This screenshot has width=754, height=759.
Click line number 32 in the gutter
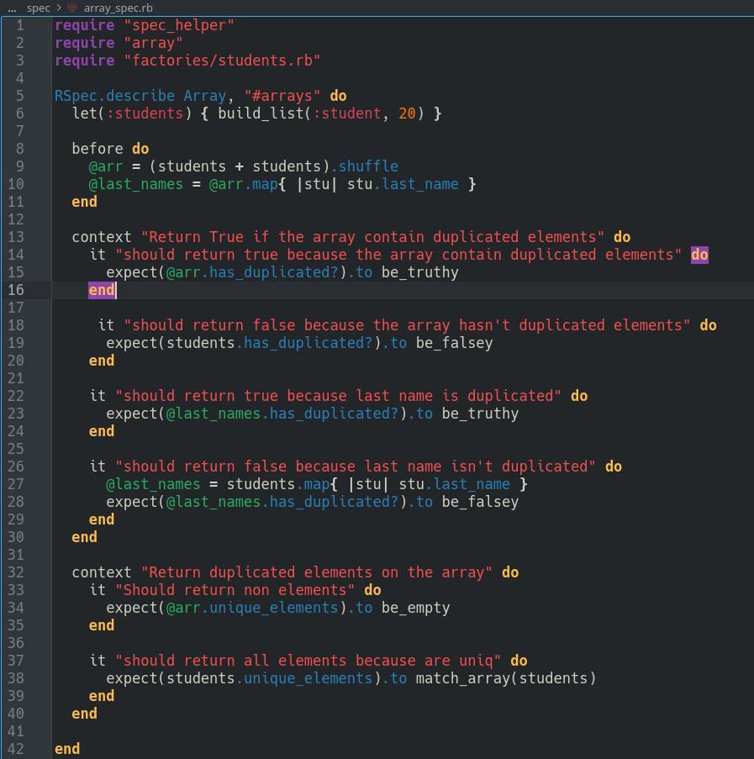[16, 572]
